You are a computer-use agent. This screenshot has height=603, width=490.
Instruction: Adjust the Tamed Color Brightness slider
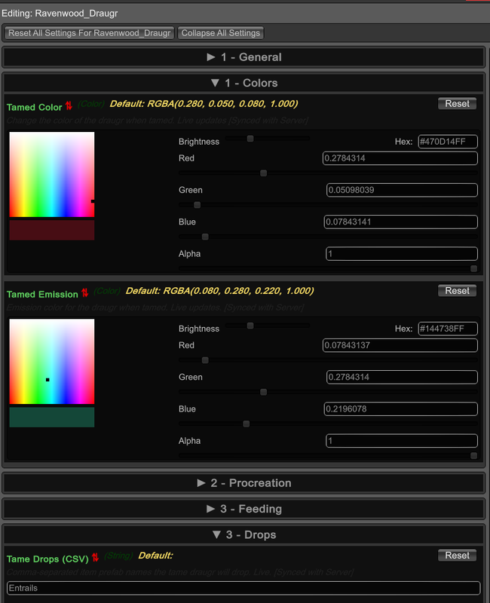pos(268,139)
